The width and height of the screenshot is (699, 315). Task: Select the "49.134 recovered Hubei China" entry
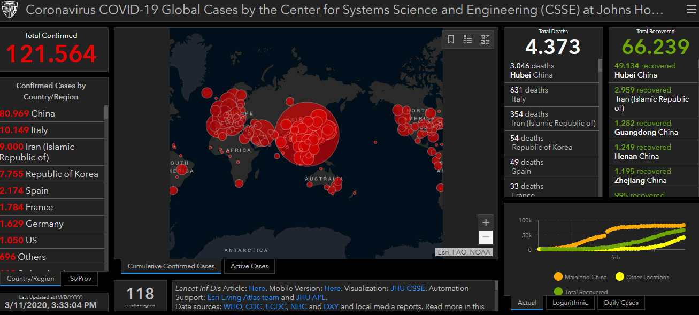[x=654, y=71]
